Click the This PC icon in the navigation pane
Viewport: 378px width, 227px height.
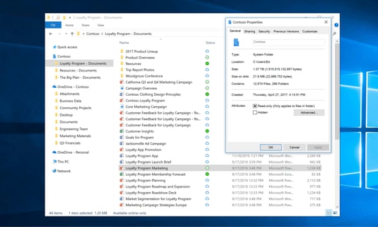point(54,162)
